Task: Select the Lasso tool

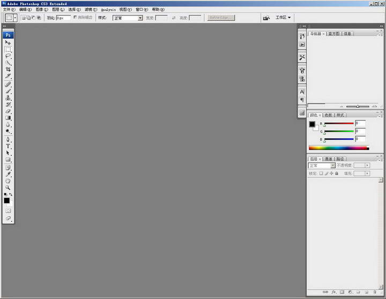Action: [x=8, y=56]
